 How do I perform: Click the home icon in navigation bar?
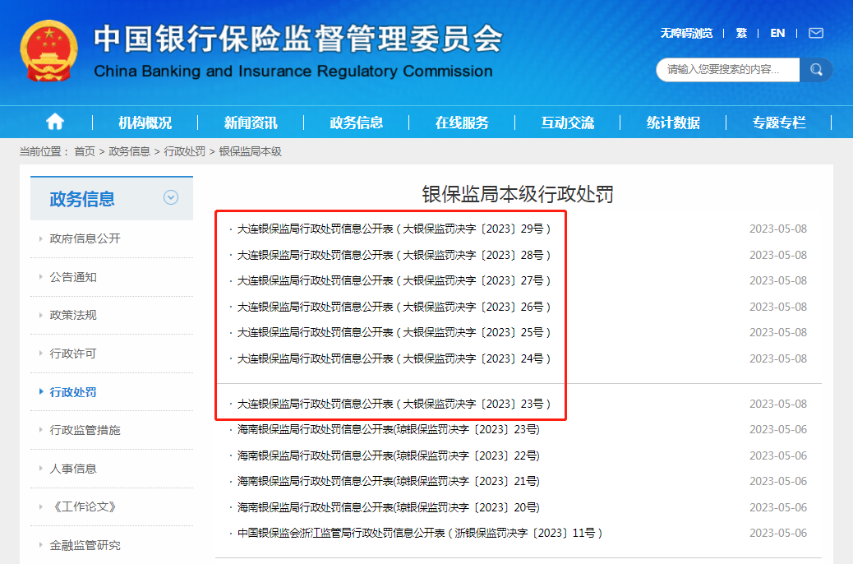pyautogui.click(x=55, y=122)
